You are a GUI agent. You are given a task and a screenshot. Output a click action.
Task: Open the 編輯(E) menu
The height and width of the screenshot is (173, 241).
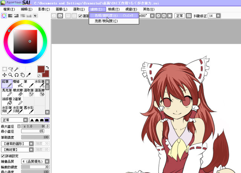click(x=27, y=9)
